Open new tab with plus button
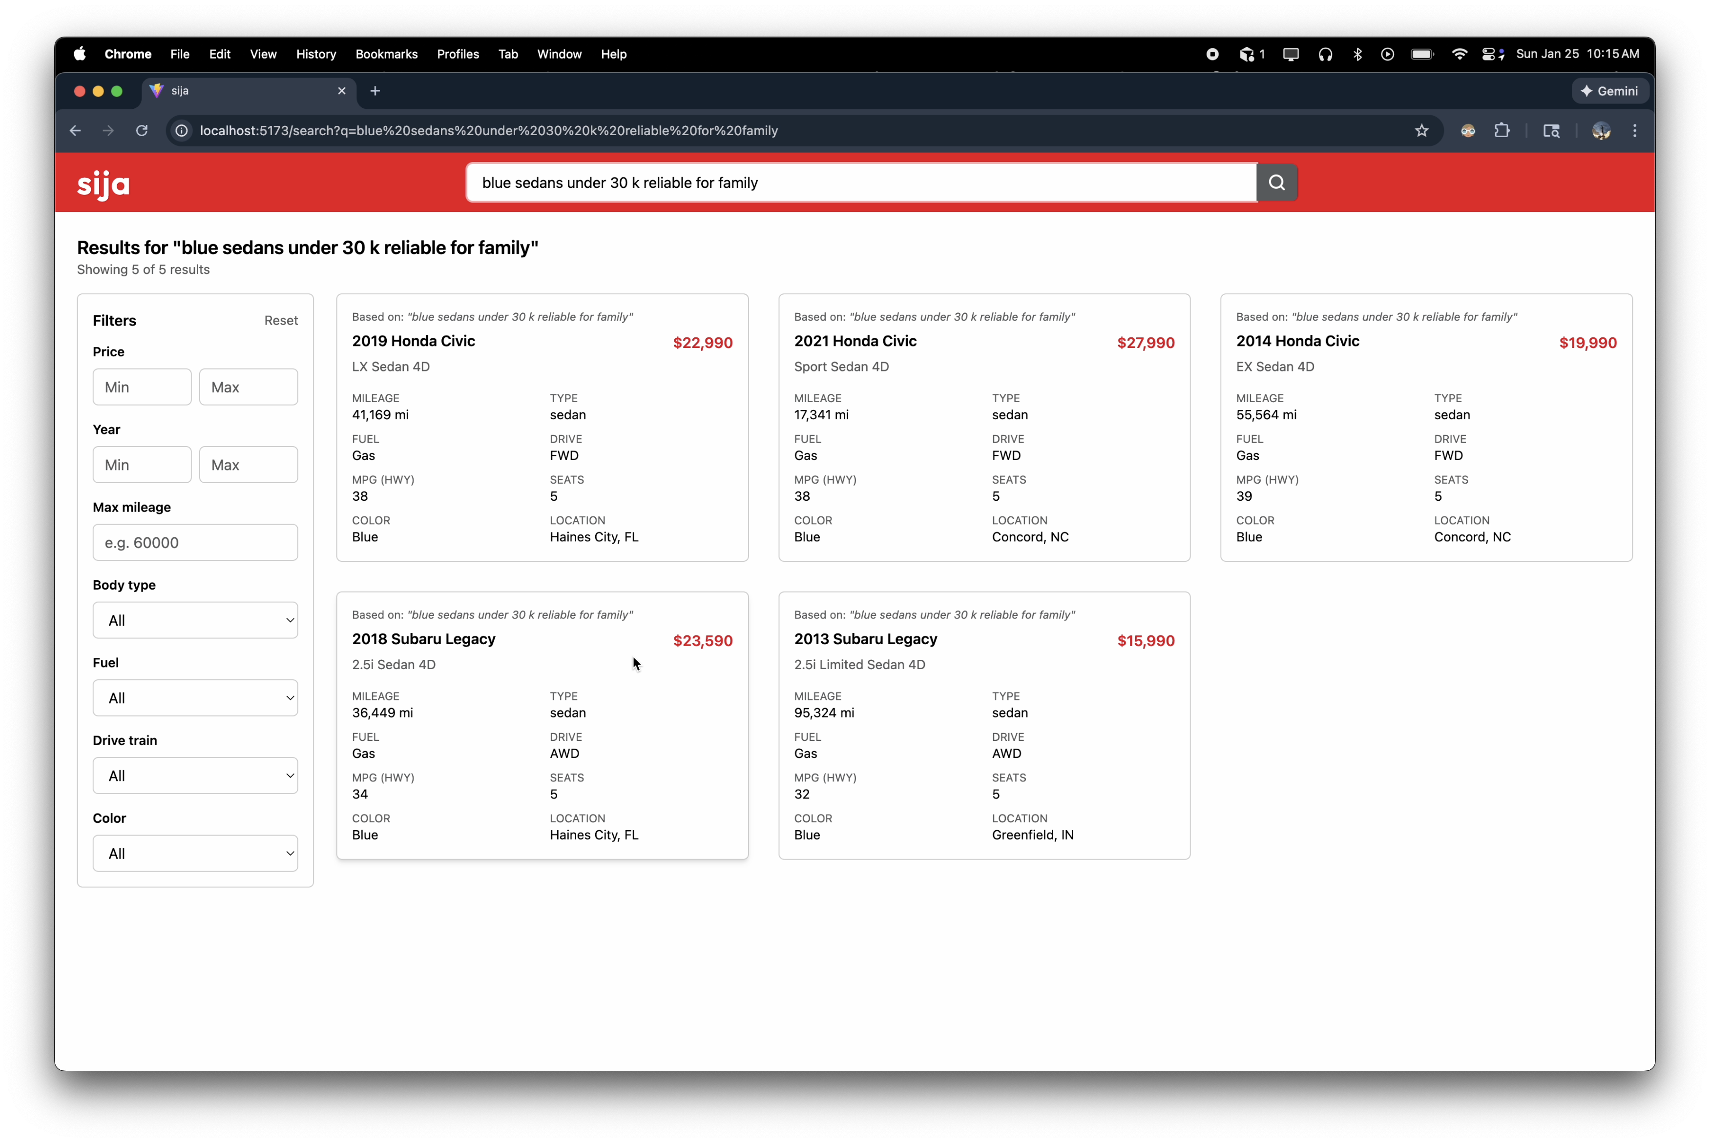This screenshot has width=1710, height=1143. pos(375,91)
